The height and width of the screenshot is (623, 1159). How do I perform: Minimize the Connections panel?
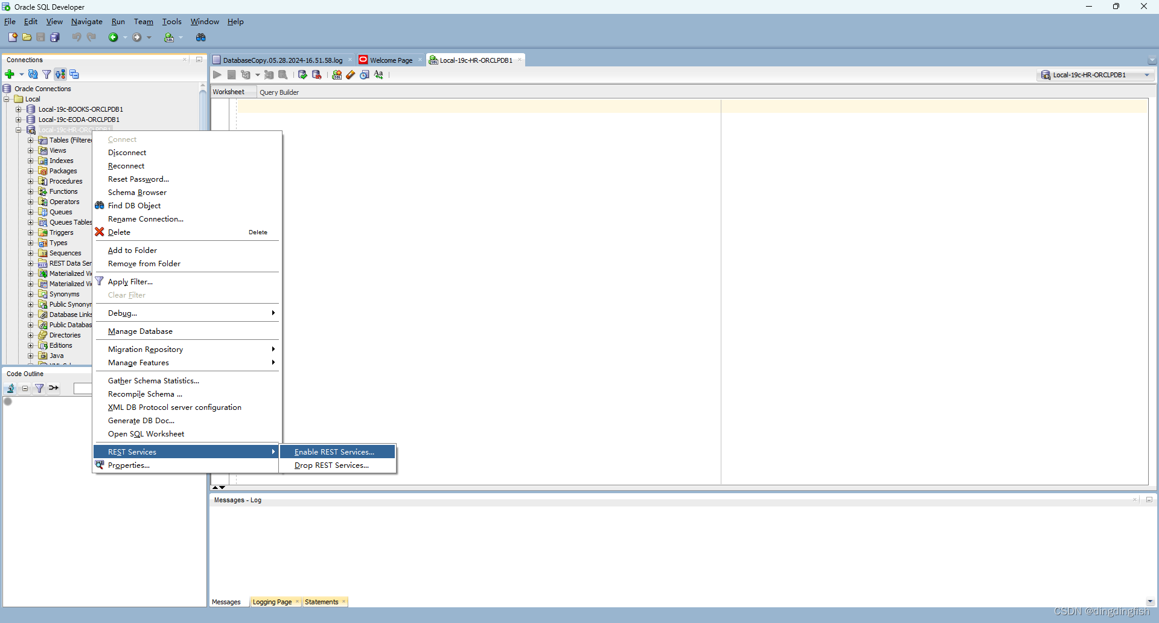point(199,60)
